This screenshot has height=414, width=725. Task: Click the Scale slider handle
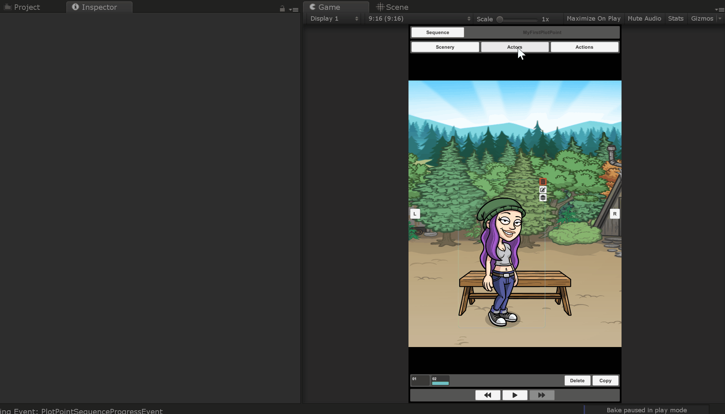pyautogui.click(x=500, y=19)
